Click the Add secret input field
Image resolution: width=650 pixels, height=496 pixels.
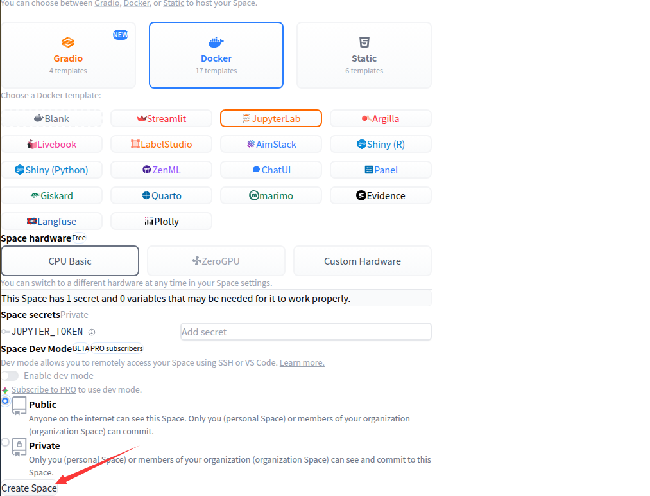(x=305, y=332)
